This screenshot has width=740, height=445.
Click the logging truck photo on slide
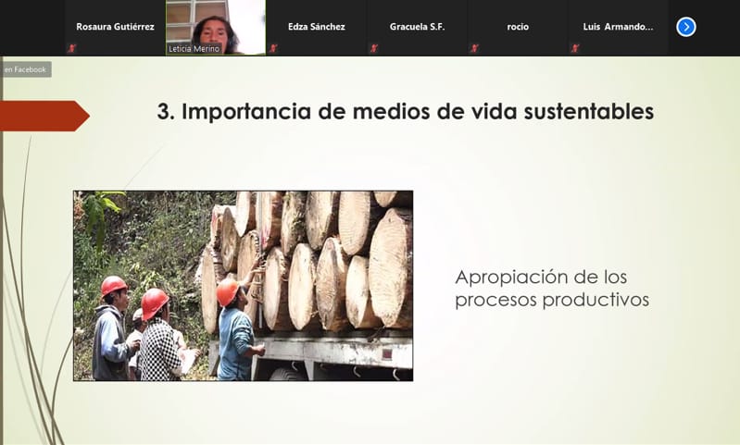coord(243,286)
